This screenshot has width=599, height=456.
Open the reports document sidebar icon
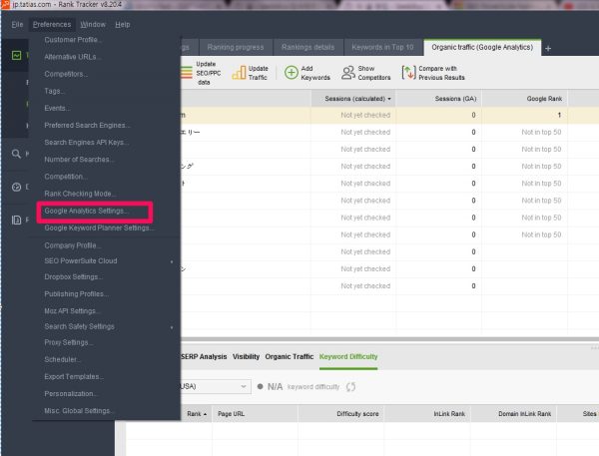coord(16,220)
